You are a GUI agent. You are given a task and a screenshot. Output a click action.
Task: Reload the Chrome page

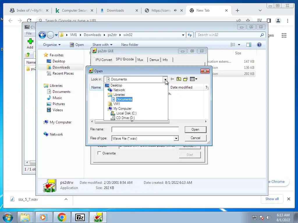coord(29,21)
